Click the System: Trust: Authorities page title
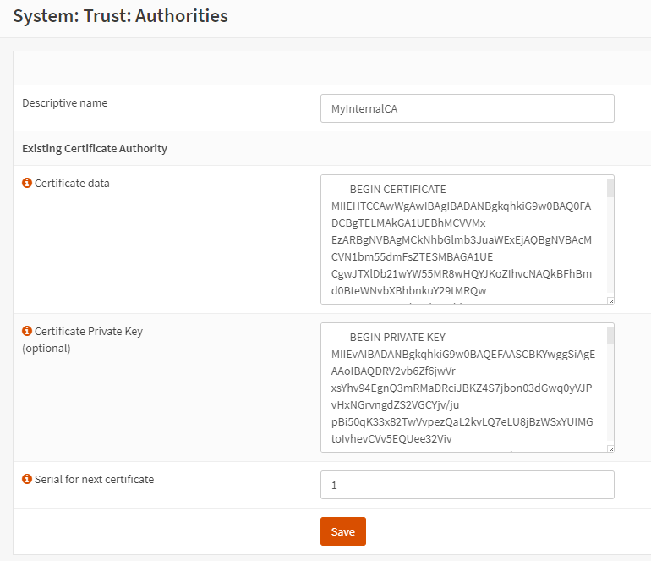The height and width of the screenshot is (561, 651). [120, 16]
